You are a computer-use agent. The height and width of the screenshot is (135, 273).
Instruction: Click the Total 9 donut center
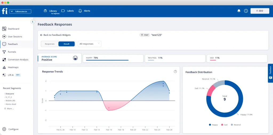pos(224,98)
